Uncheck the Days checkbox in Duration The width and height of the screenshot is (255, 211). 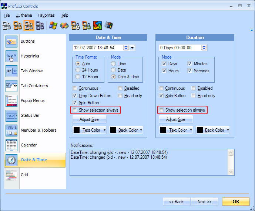(x=164, y=63)
